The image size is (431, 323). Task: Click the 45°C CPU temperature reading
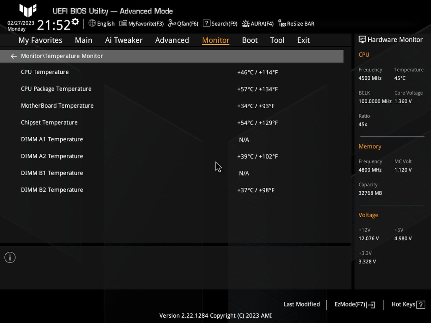[x=400, y=78]
